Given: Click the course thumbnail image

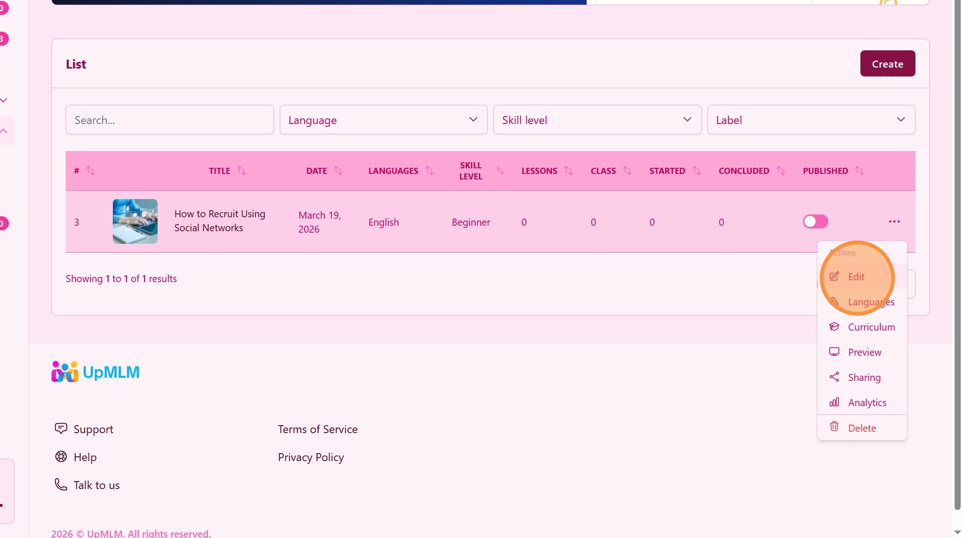Looking at the screenshot, I should click(x=135, y=221).
